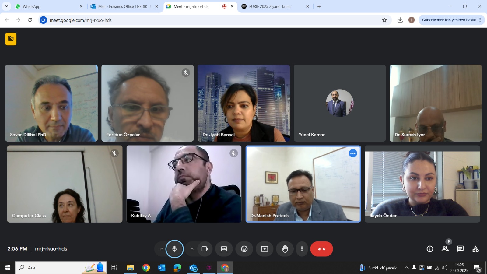Open Microsoft Edge from taskbar
This screenshot has height=274, width=487.
177,268
